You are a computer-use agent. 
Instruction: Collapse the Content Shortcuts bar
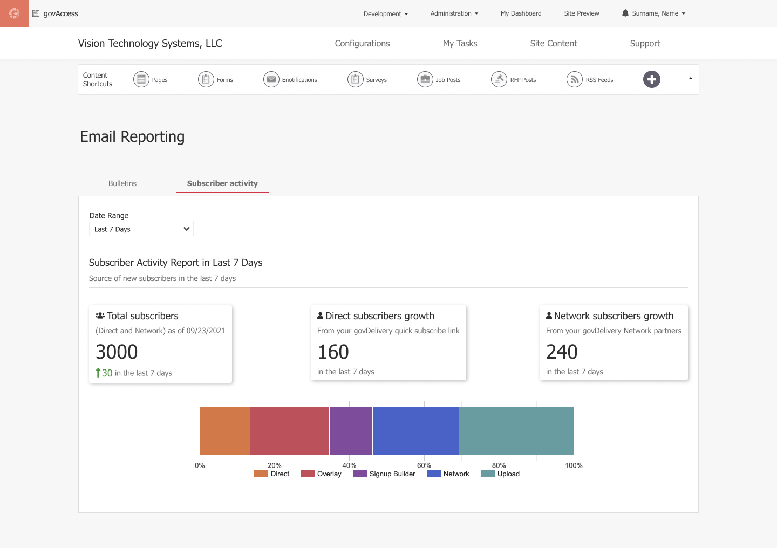click(x=690, y=78)
